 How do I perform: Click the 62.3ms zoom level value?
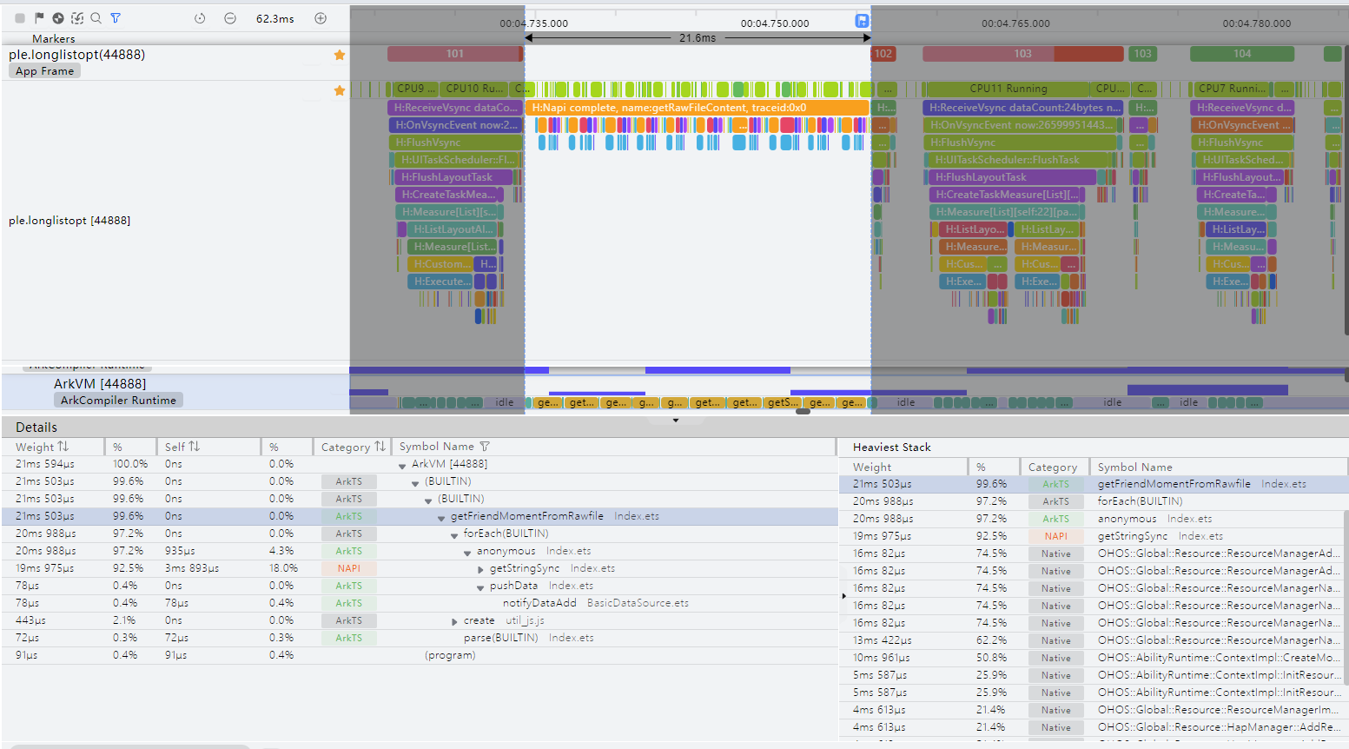[274, 18]
